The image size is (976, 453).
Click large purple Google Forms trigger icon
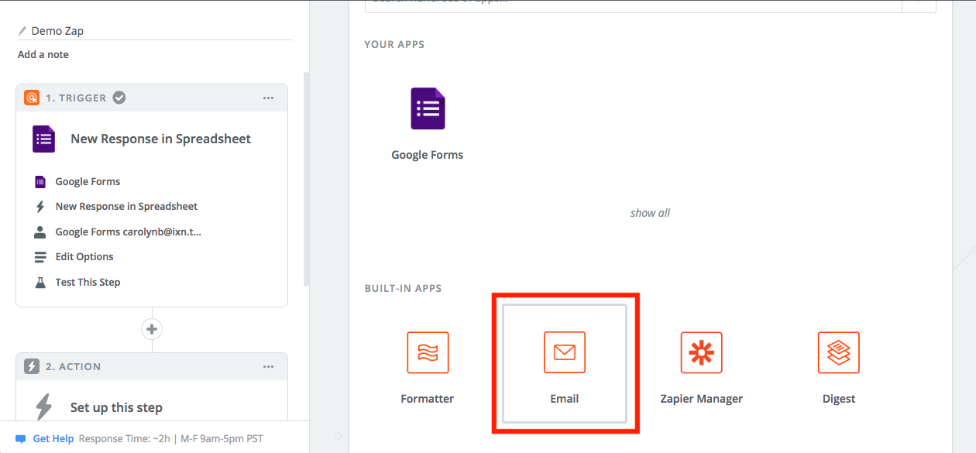[44, 139]
